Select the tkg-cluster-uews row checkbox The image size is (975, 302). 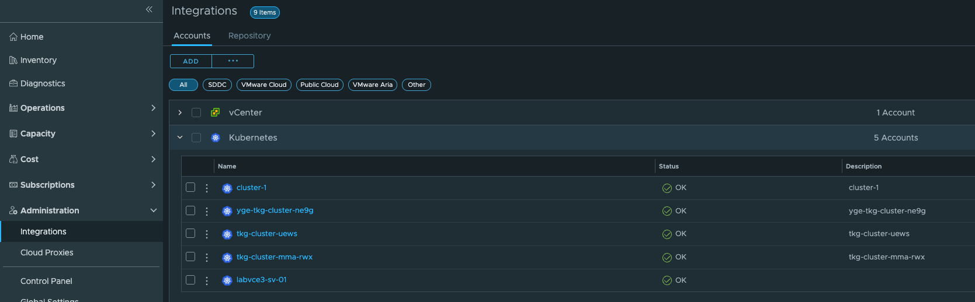point(190,233)
